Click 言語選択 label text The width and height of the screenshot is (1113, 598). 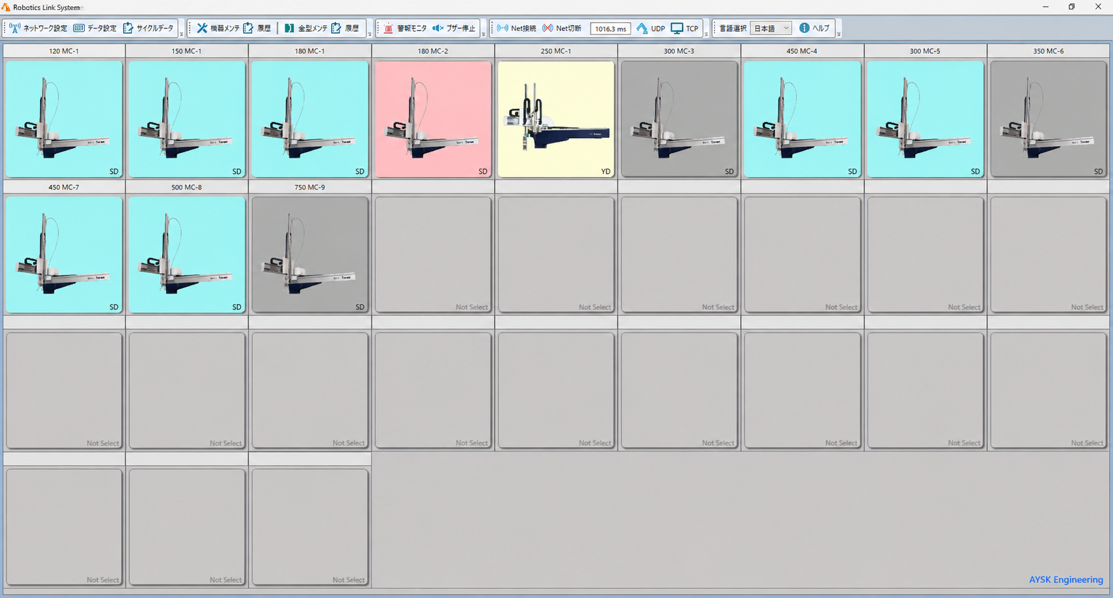(x=733, y=28)
